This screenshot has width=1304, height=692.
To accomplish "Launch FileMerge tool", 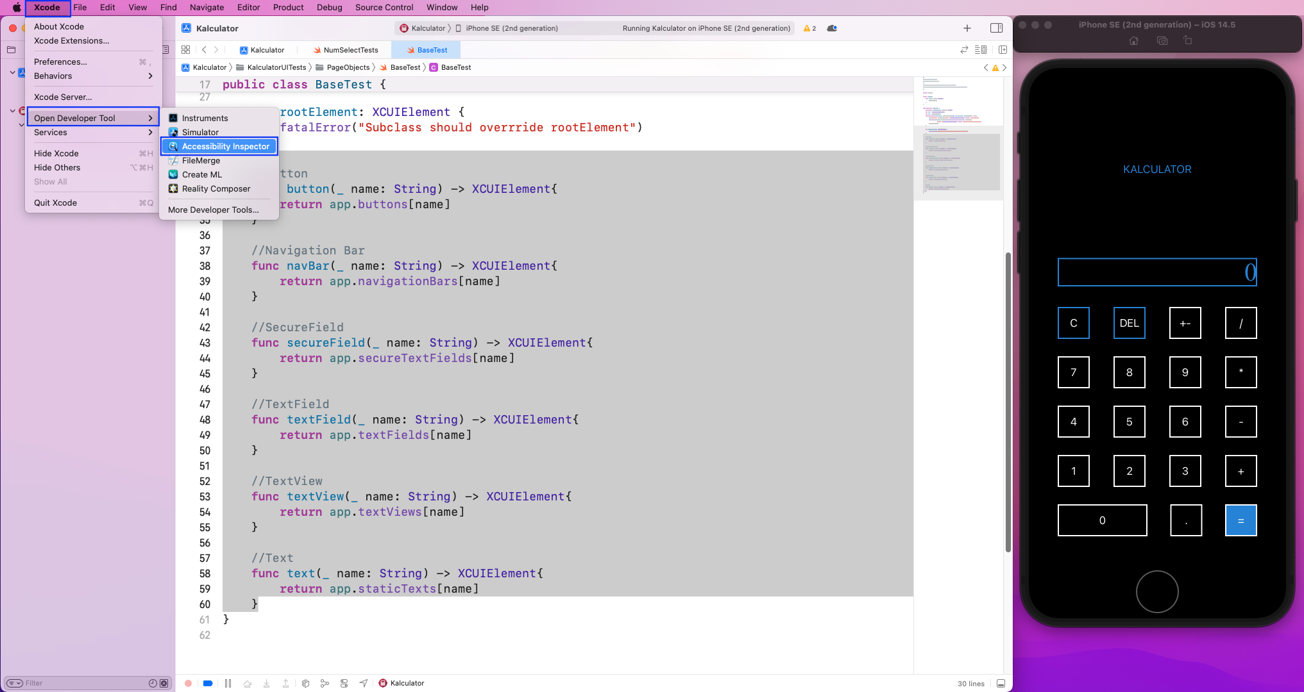I will point(202,160).
